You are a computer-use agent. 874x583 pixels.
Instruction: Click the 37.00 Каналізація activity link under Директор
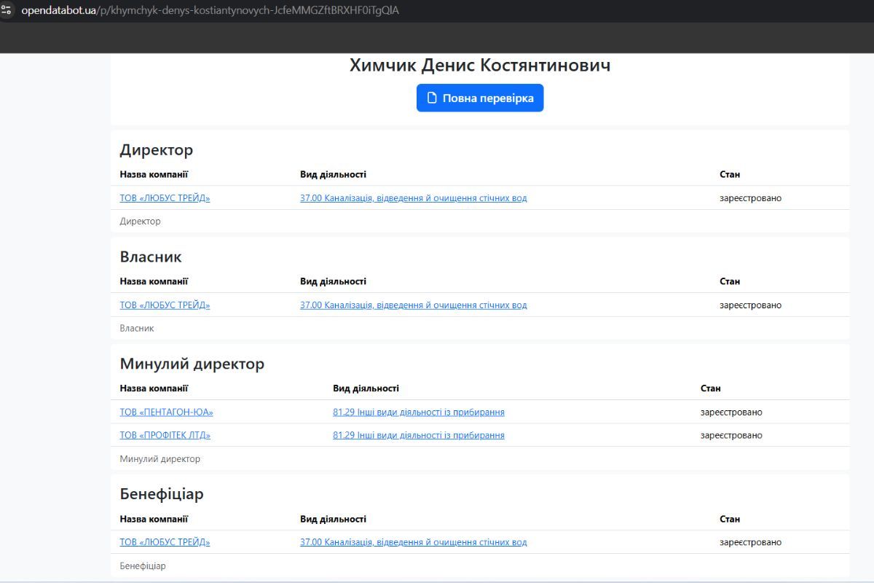coord(413,197)
